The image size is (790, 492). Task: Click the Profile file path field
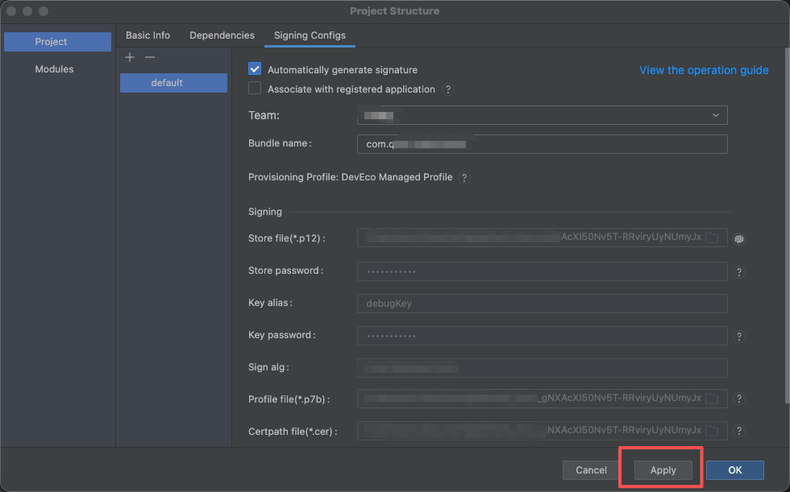click(542, 399)
